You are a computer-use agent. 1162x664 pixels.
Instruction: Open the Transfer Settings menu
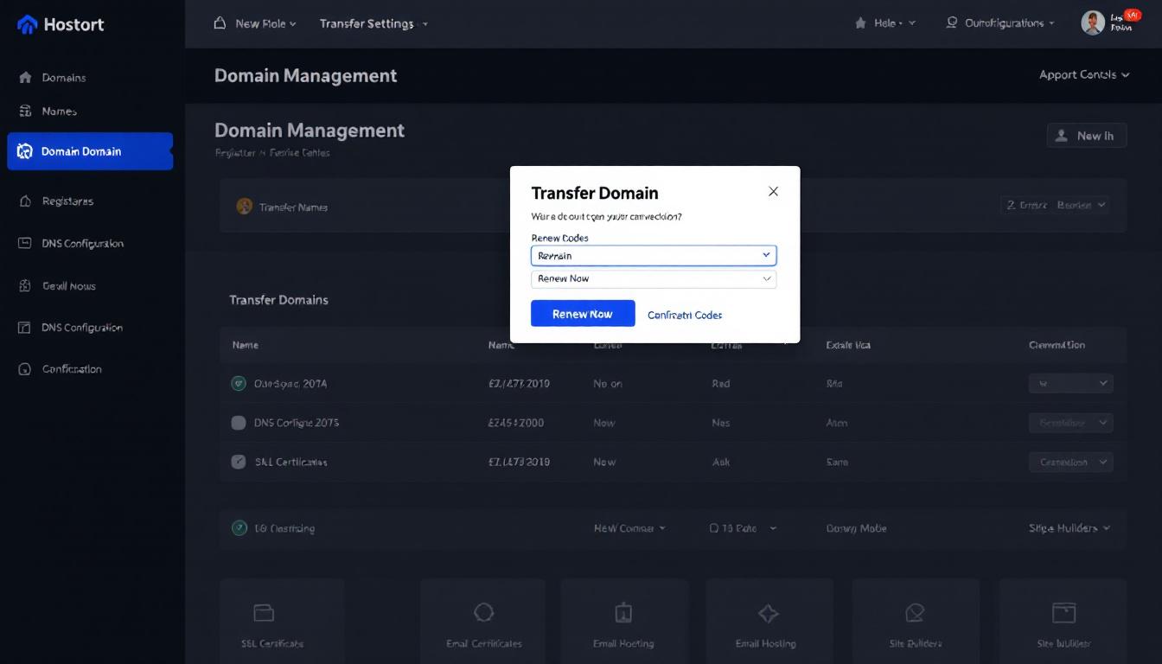(373, 24)
